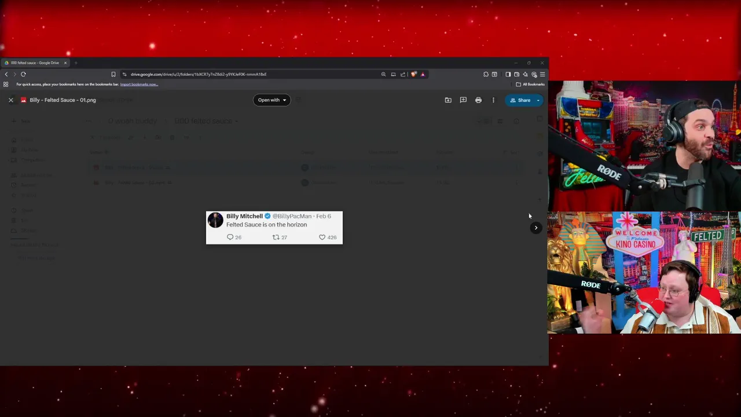741x417 pixels.
Task: Toggle the browser sidebar panel icon
Action: [x=508, y=74]
